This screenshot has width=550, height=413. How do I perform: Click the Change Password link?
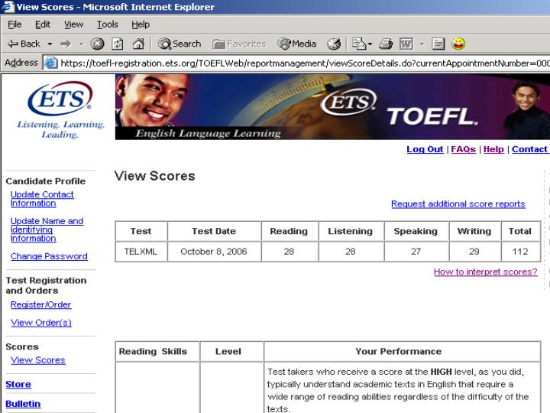pos(49,256)
